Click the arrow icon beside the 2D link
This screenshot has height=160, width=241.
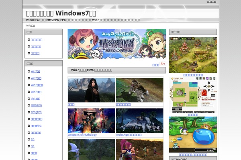point(29,139)
